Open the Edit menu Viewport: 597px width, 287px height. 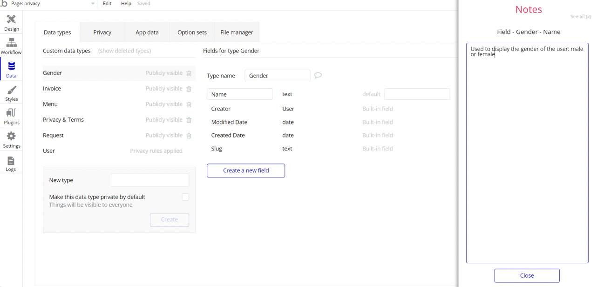(107, 4)
